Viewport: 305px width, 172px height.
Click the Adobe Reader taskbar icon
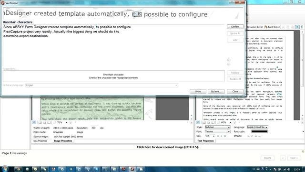coord(123,169)
